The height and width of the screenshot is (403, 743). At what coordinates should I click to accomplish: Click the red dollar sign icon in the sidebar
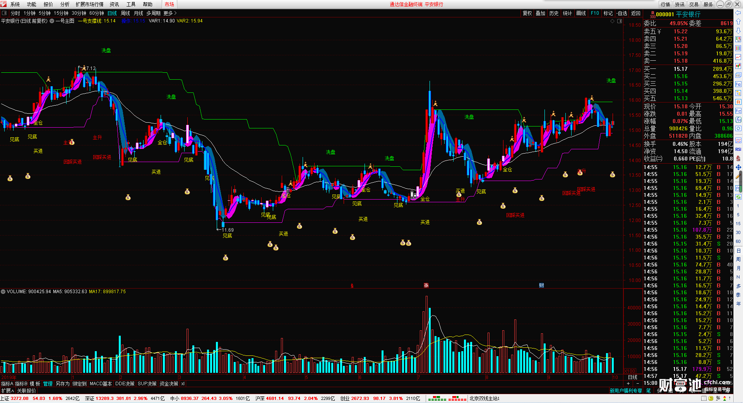pyautogui.click(x=738, y=159)
